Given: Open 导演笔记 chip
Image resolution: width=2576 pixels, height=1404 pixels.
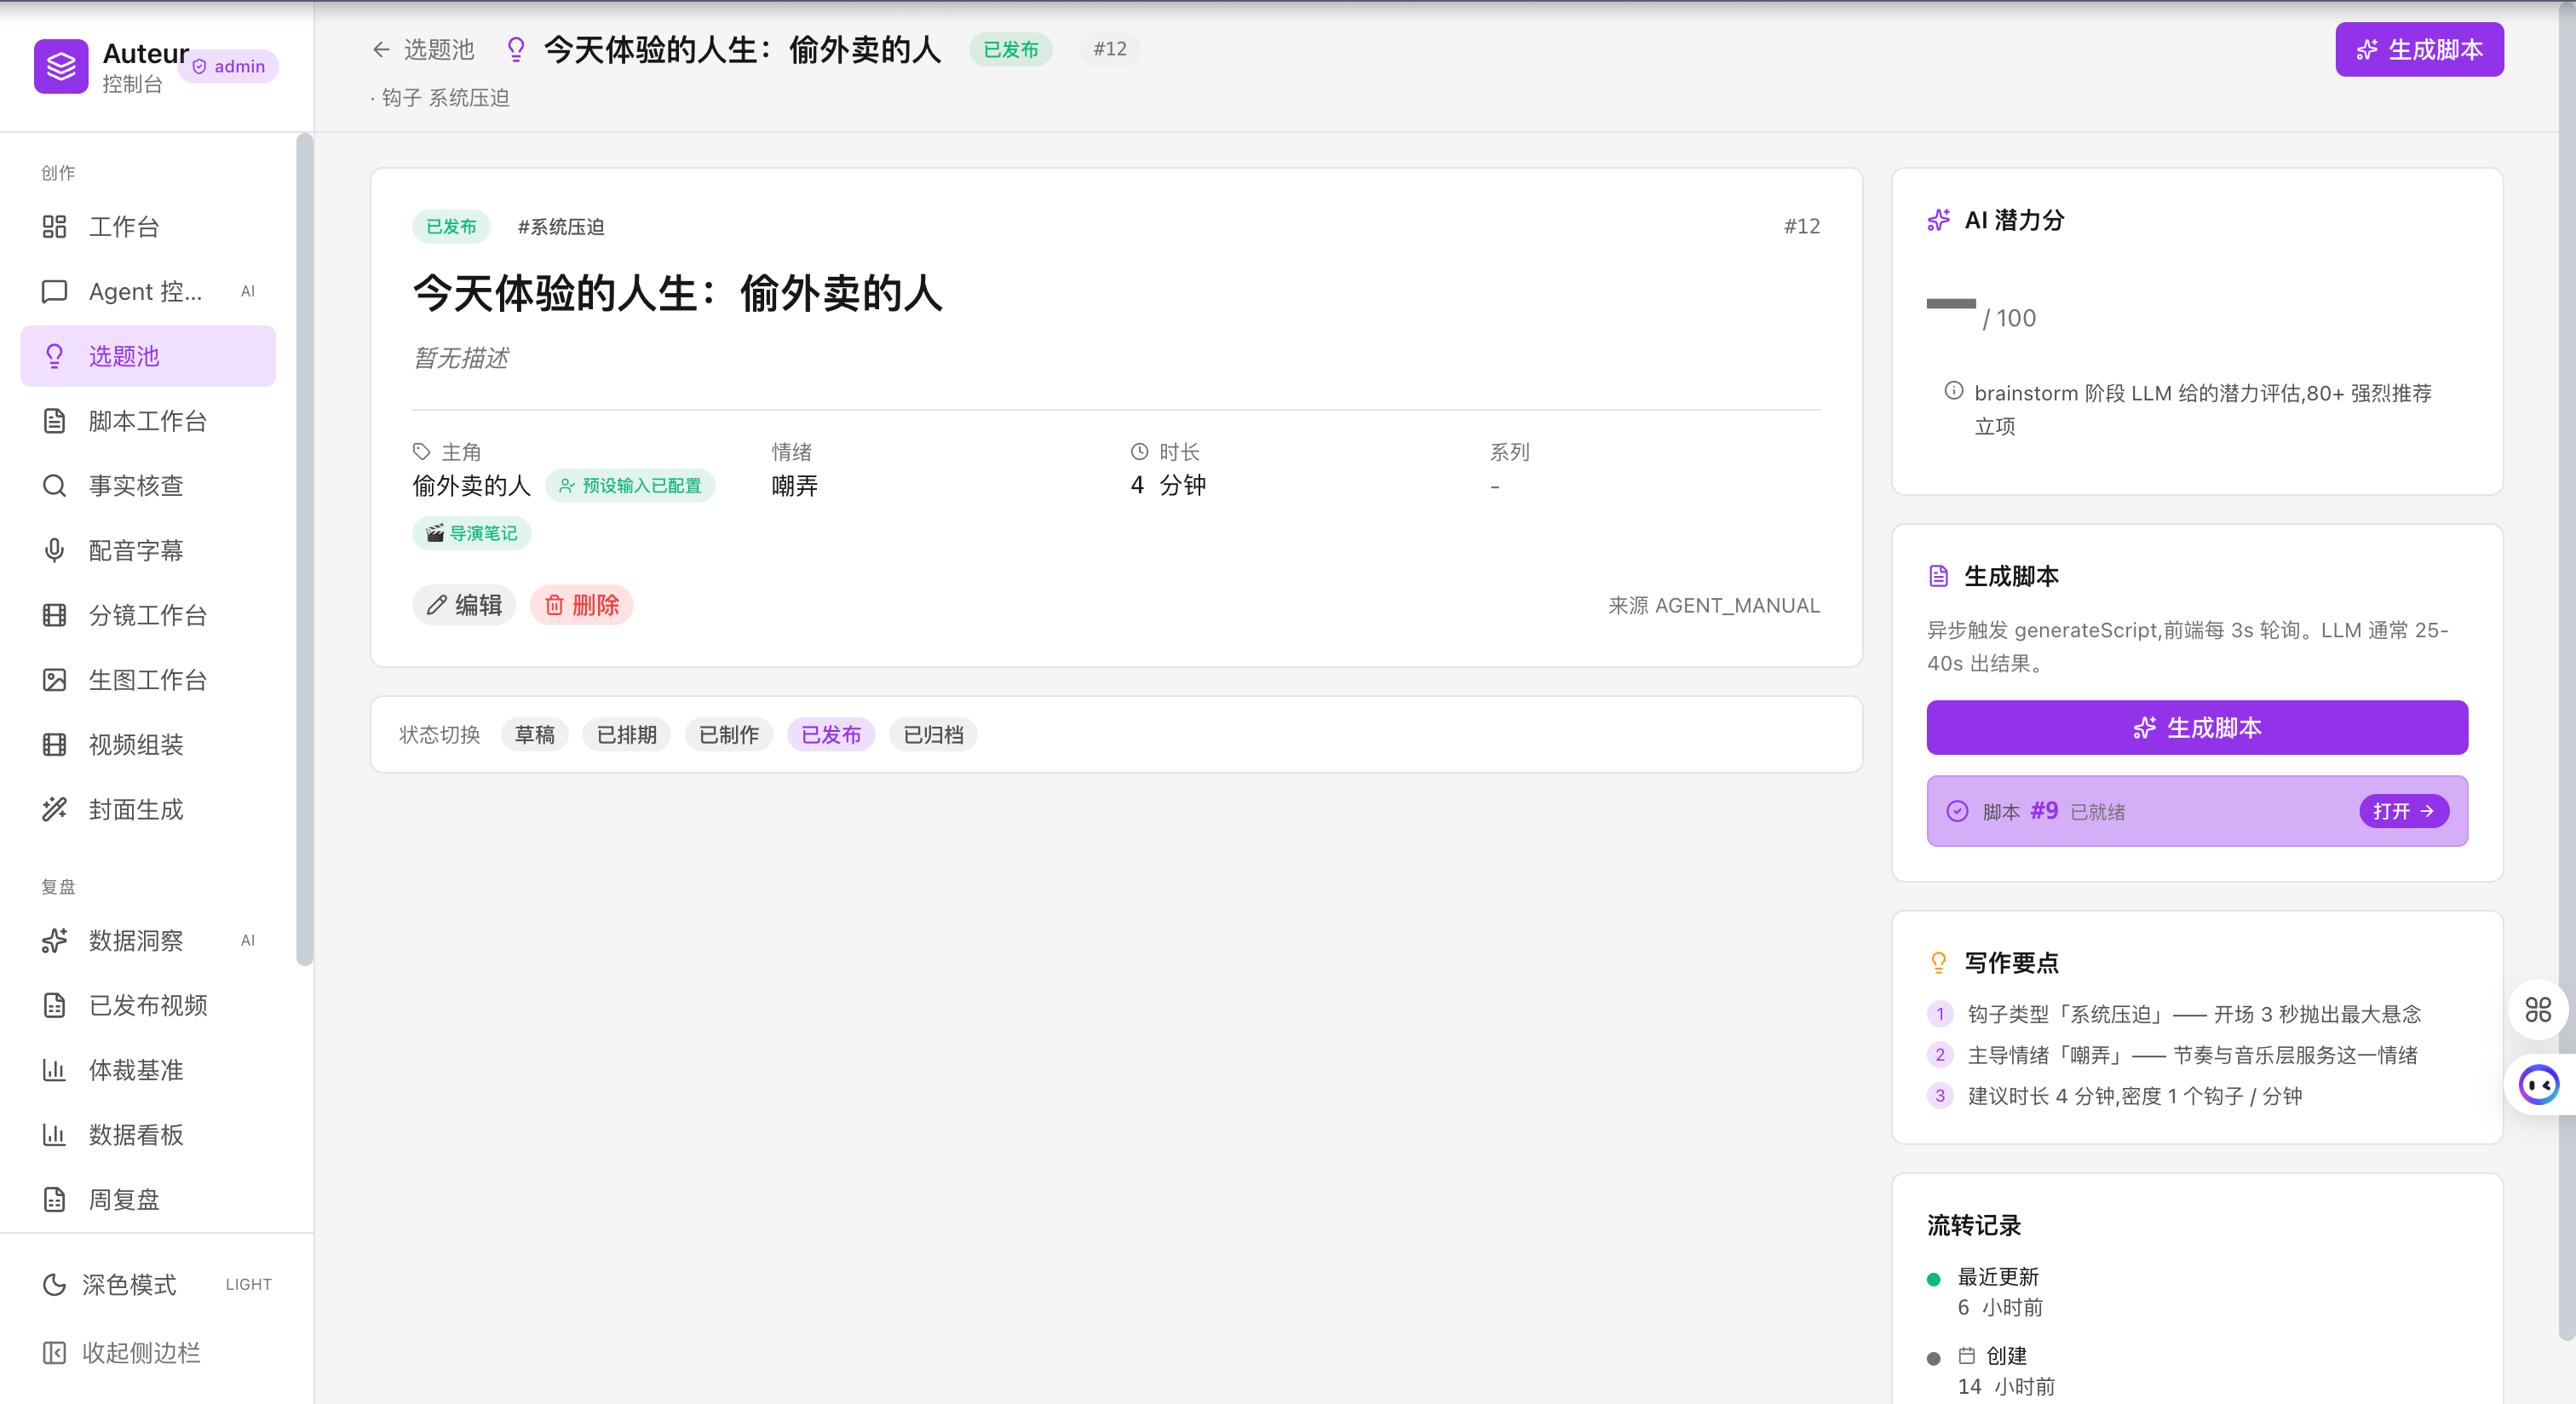Looking at the screenshot, I should 472,533.
